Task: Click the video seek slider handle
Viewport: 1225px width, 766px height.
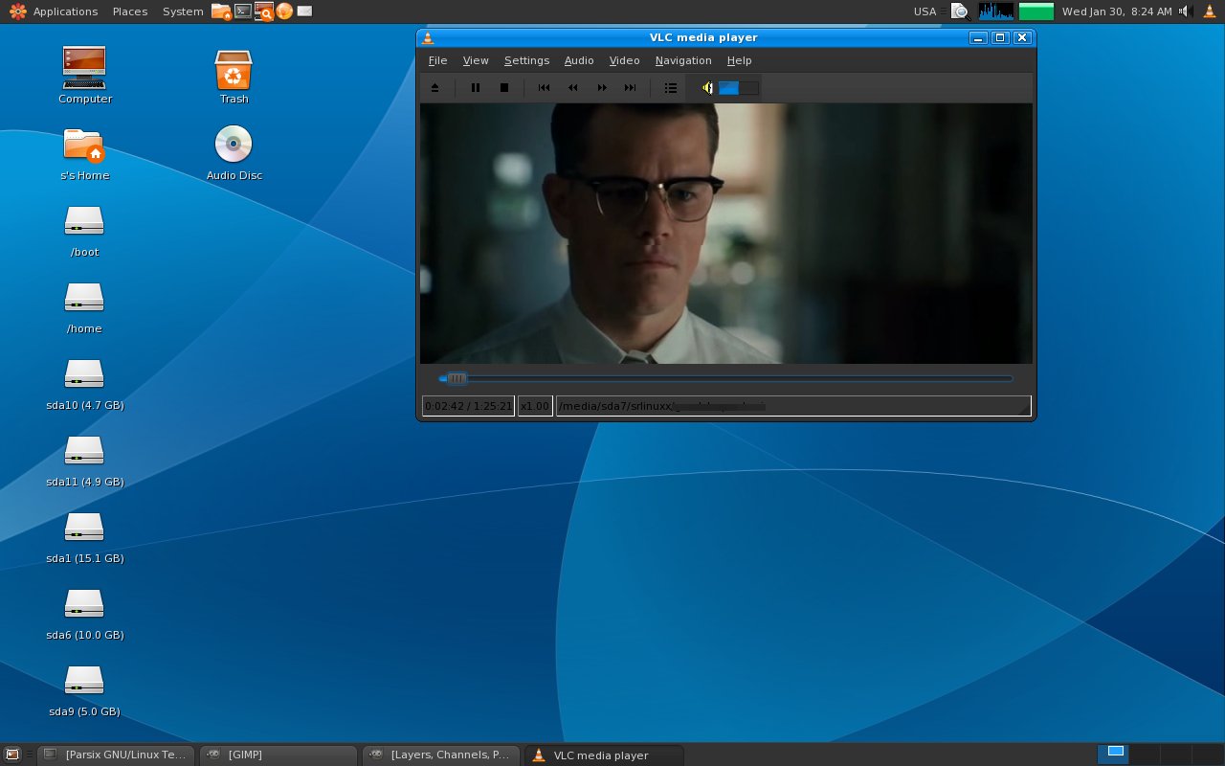Action: (457, 378)
